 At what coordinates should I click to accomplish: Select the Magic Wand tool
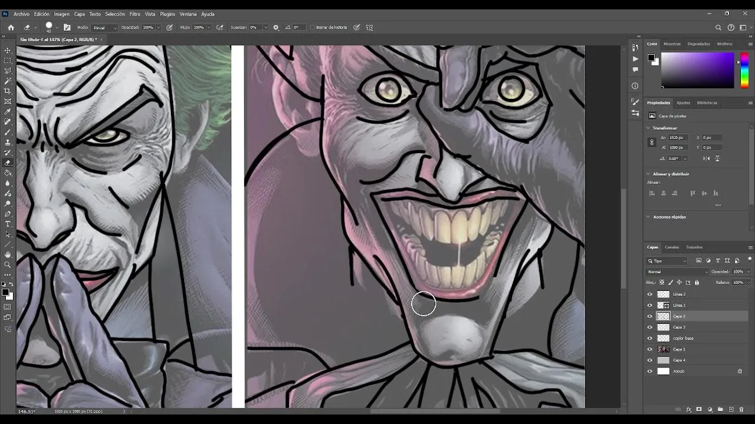click(8, 81)
